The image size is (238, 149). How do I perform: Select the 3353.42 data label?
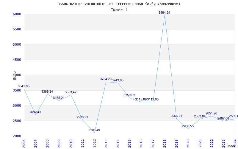(x=71, y=92)
